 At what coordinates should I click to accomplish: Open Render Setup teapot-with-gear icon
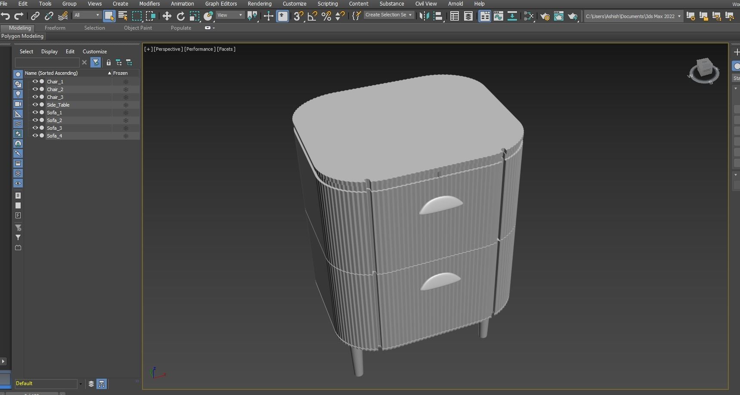(x=545, y=16)
